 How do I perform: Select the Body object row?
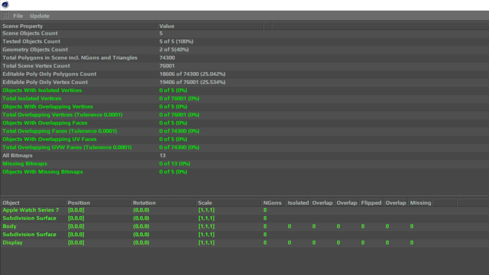point(10,226)
